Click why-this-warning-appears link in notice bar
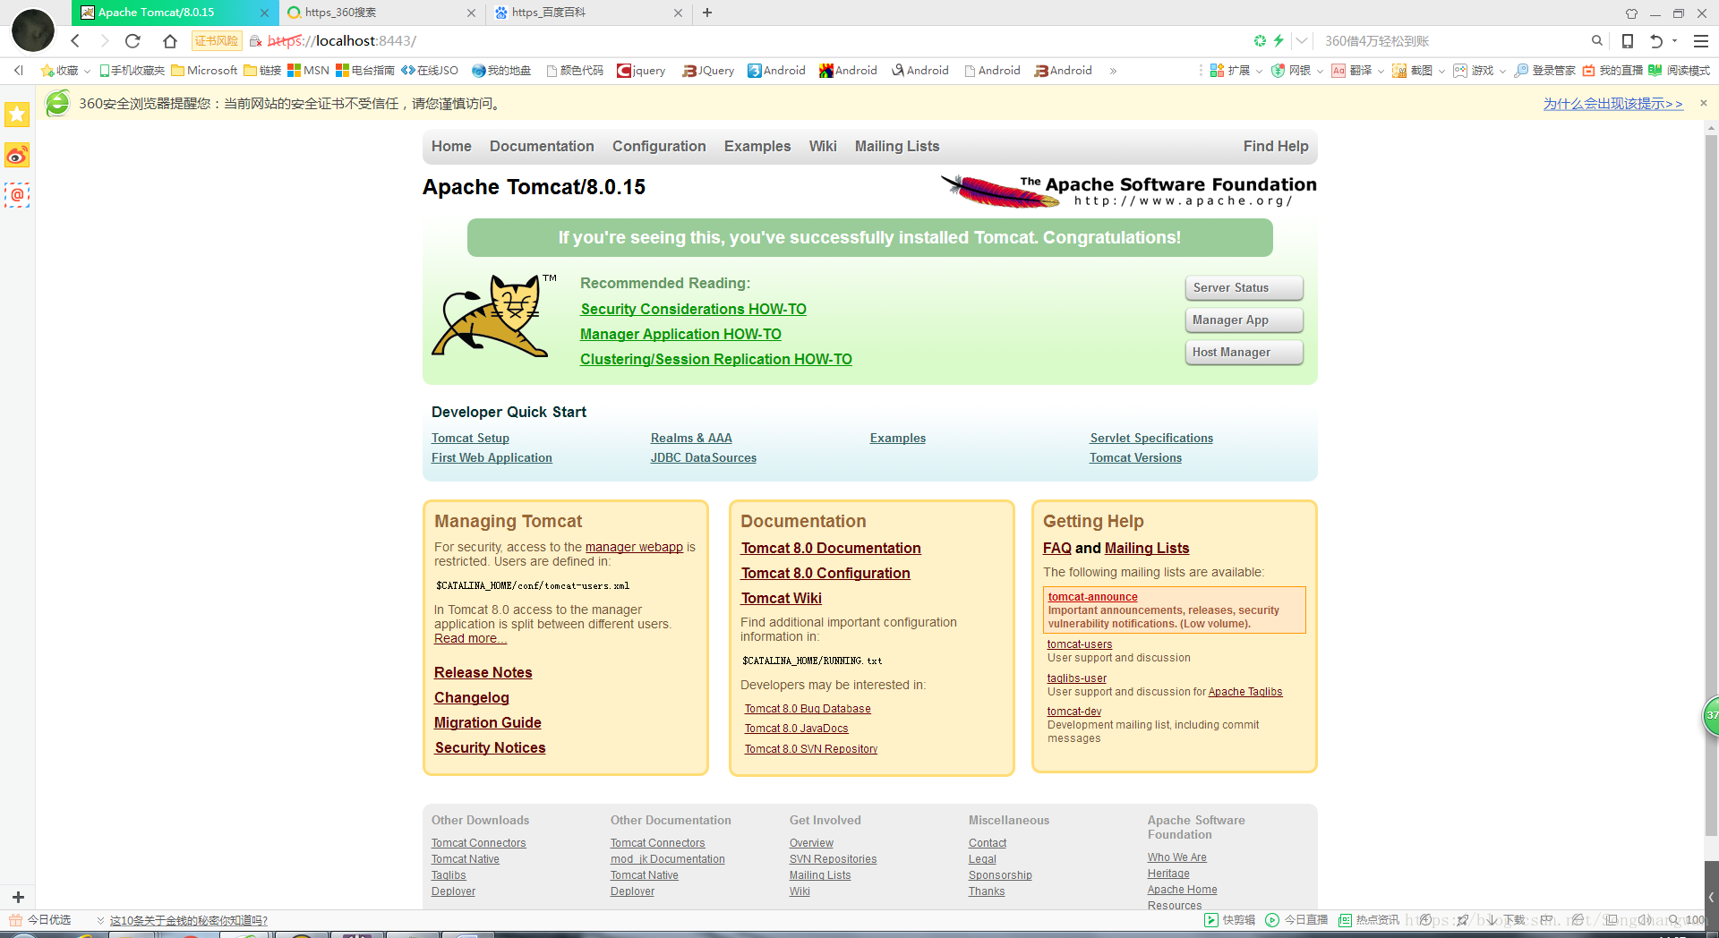 (1613, 104)
